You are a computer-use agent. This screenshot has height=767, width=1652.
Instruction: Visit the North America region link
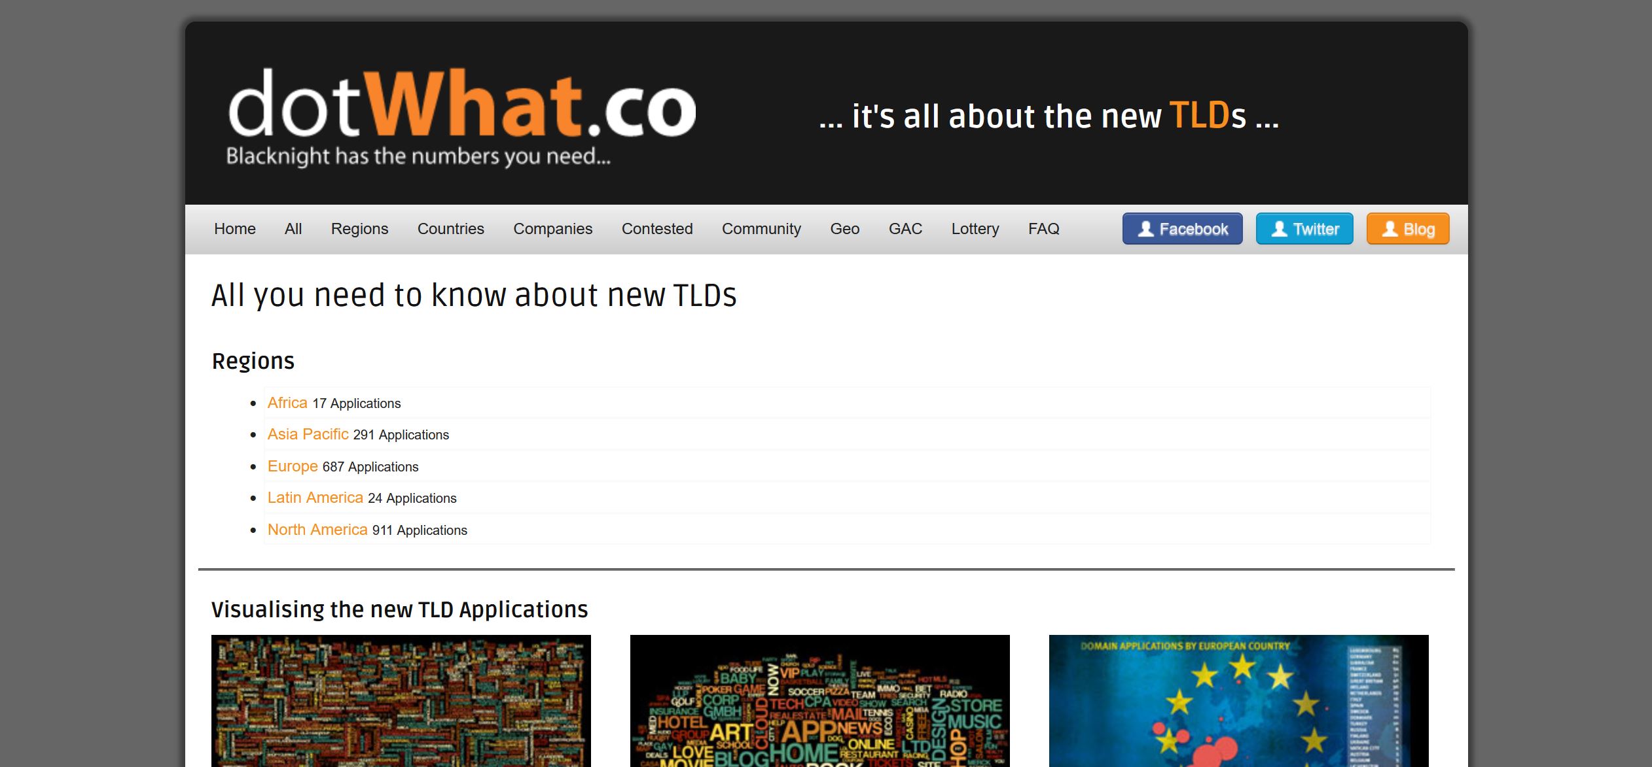(317, 530)
